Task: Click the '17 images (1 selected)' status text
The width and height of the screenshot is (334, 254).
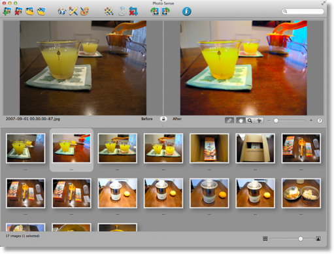Action: point(22,236)
